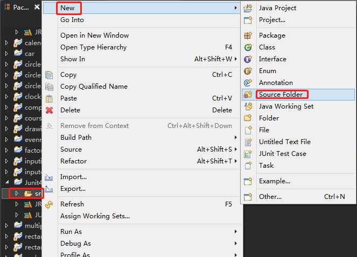Screen dimensions: 357x257
Task: Click the purple Interface icon
Action: click(248, 59)
